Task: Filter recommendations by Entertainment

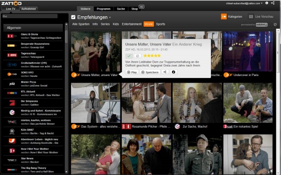Action: point(132,24)
